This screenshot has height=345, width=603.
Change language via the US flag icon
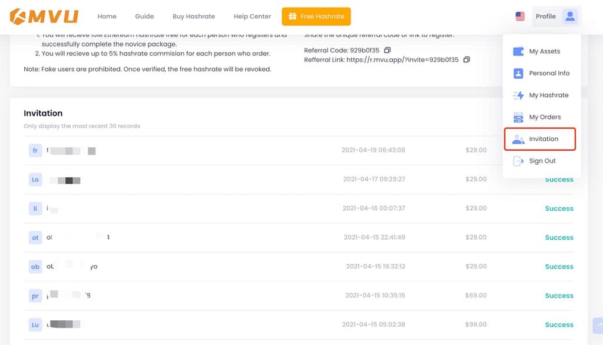(520, 16)
